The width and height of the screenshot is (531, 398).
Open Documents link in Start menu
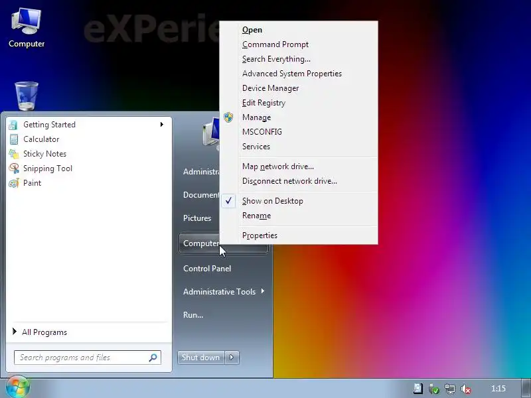point(201,195)
